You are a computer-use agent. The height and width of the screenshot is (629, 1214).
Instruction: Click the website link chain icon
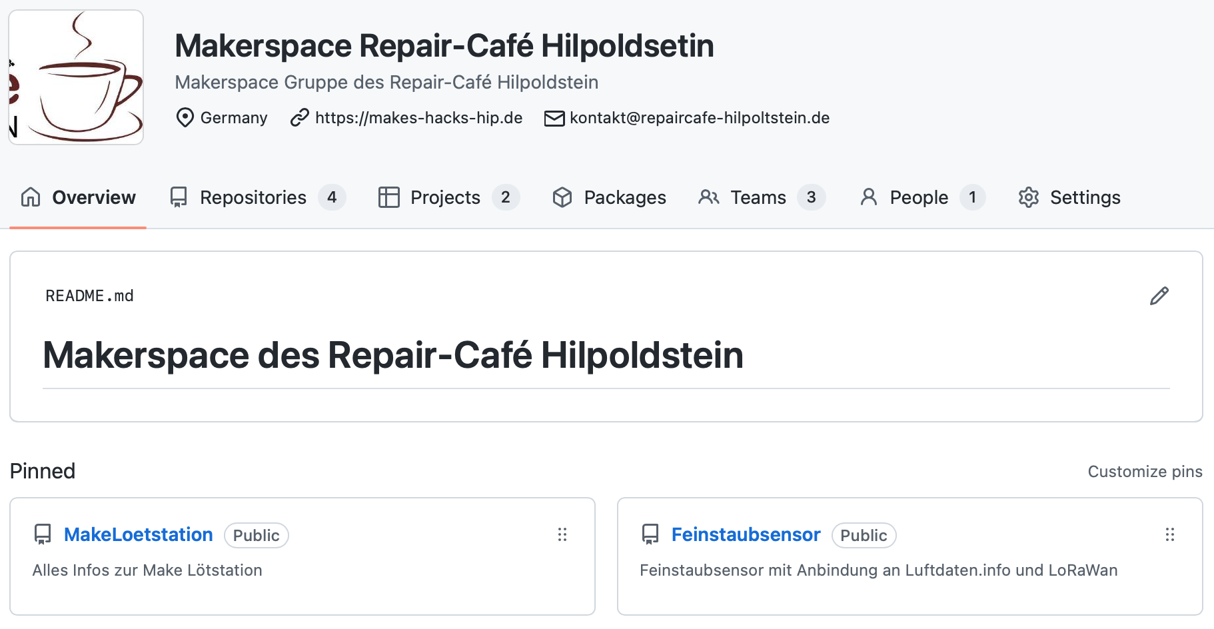point(300,118)
